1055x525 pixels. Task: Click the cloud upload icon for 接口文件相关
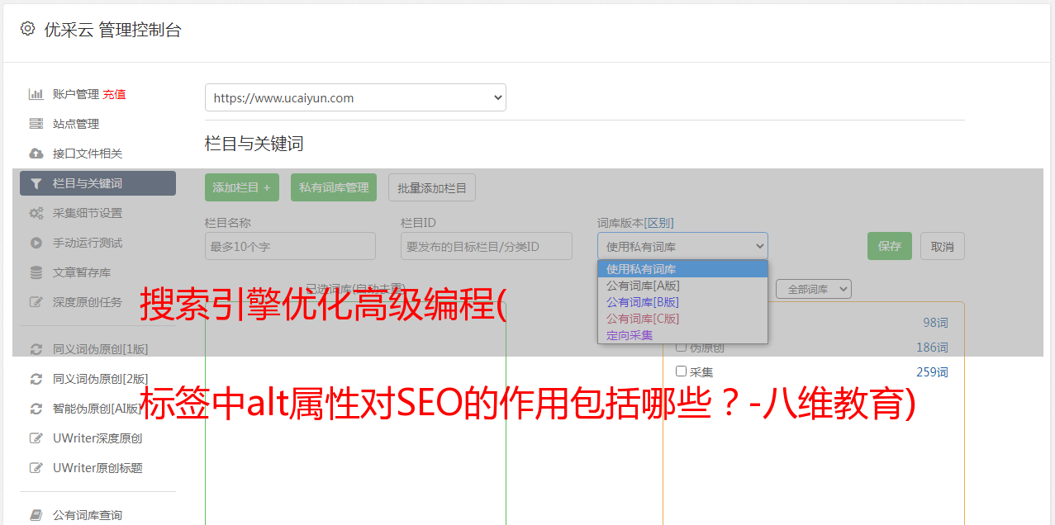pos(36,154)
